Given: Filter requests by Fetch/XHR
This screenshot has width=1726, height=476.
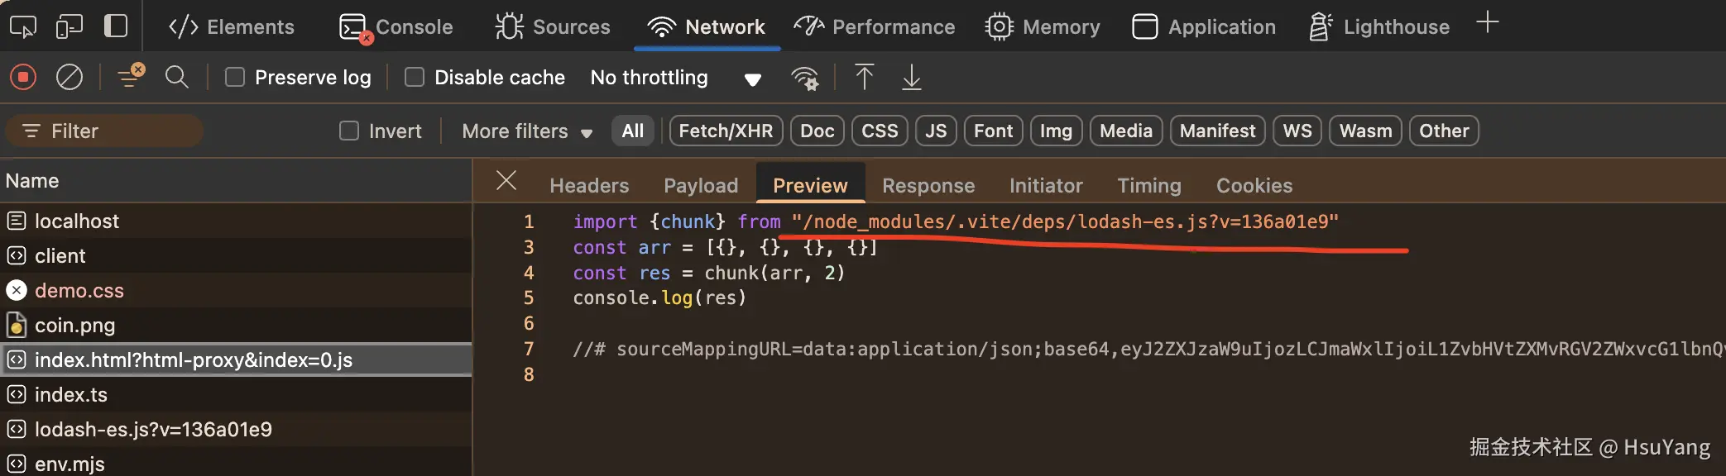Looking at the screenshot, I should (726, 131).
